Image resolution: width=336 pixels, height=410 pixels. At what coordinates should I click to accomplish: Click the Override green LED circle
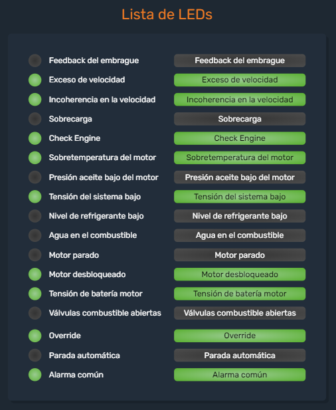coord(35,336)
